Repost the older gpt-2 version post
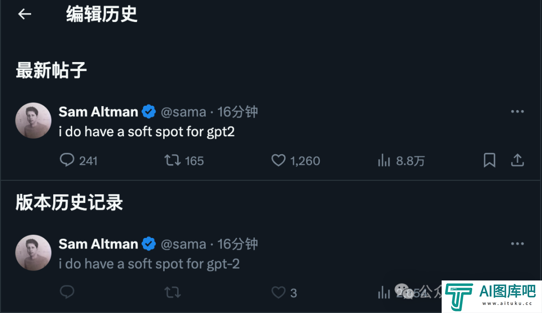542x313 pixels. click(x=172, y=292)
